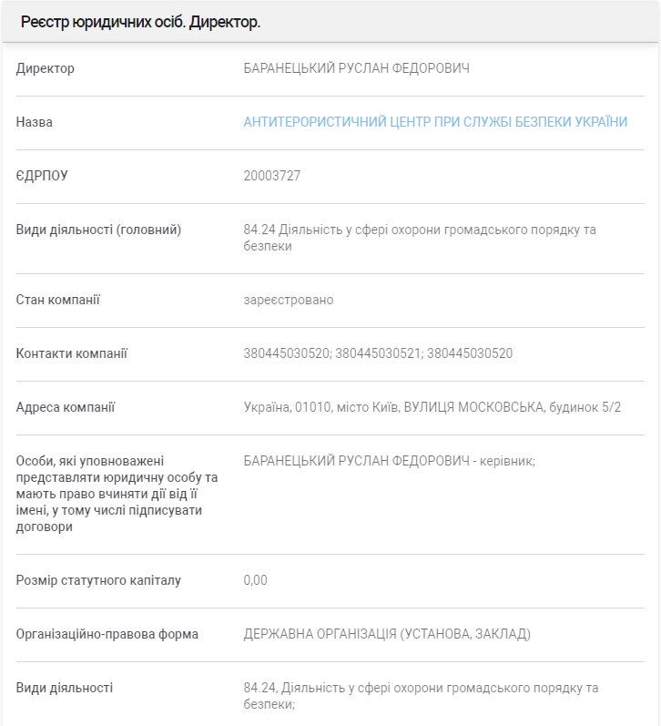Click the ЄДРПОУ row label

pyautogui.click(x=42, y=176)
